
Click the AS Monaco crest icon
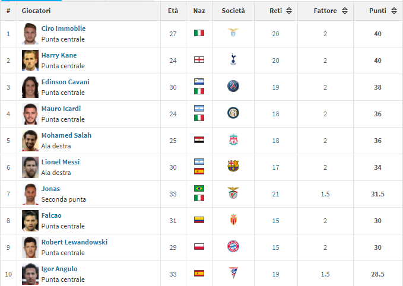click(x=233, y=220)
